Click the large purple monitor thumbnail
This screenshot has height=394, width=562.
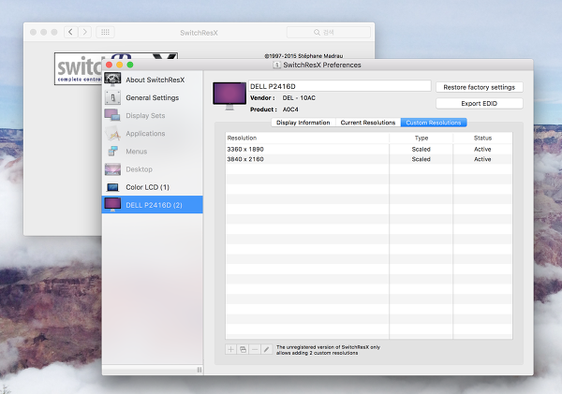click(x=229, y=95)
